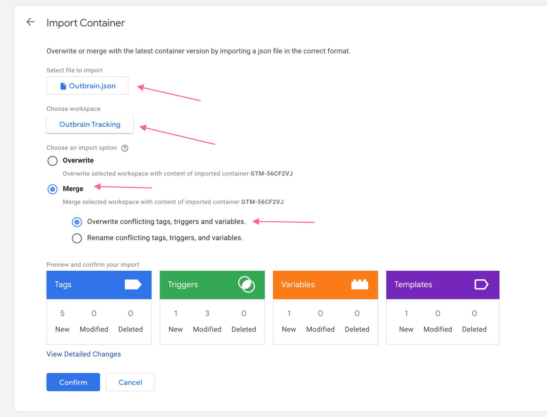The image size is (547, 417).
Task: Click the circles icon in Triggers card
Action: (x=246, y=285)
